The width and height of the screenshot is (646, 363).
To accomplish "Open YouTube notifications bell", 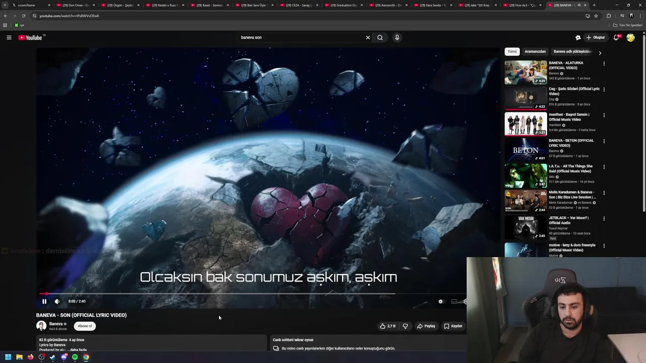I will pos(616,37).
